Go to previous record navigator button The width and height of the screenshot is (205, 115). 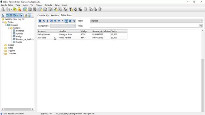click(44, 21)
